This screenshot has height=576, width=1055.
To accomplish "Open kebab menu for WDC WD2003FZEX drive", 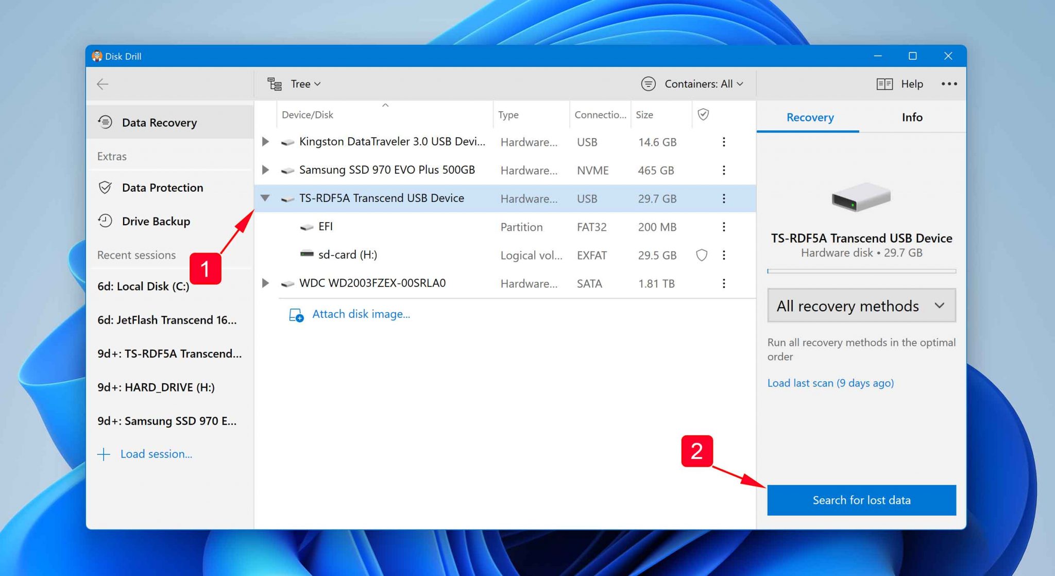I will (724, 283).
